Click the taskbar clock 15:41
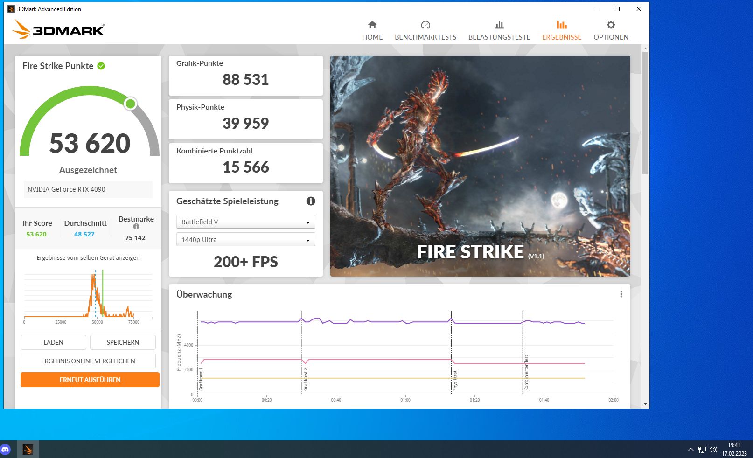 (x=734, y=445)
